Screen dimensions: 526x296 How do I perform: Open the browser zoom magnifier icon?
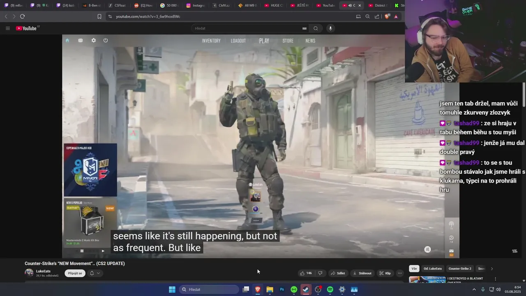click(x=367, y=16)
